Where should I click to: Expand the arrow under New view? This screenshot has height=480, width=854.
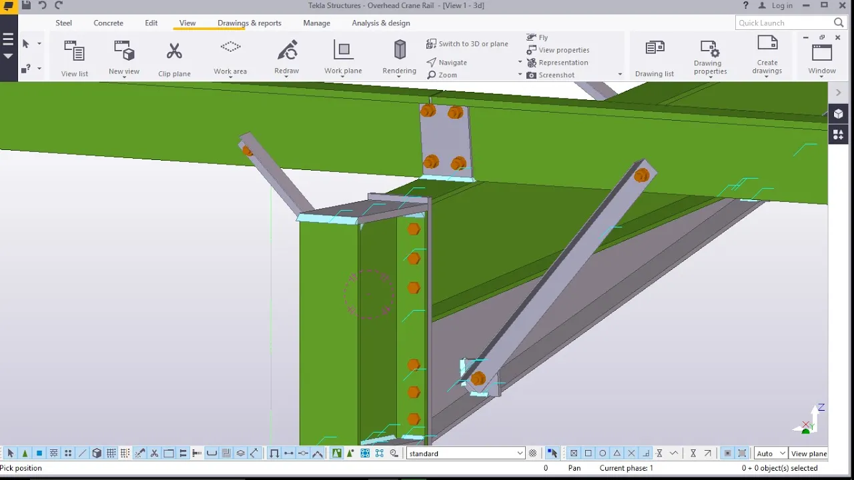[x=124, y=77]
